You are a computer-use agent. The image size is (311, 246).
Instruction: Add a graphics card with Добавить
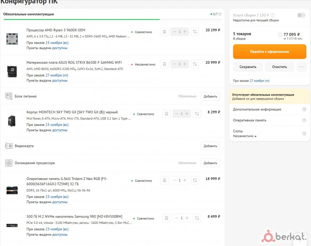click(210, 146)
